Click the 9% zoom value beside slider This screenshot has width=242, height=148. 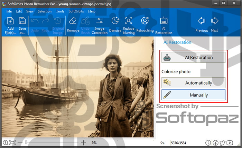(94, 143)
